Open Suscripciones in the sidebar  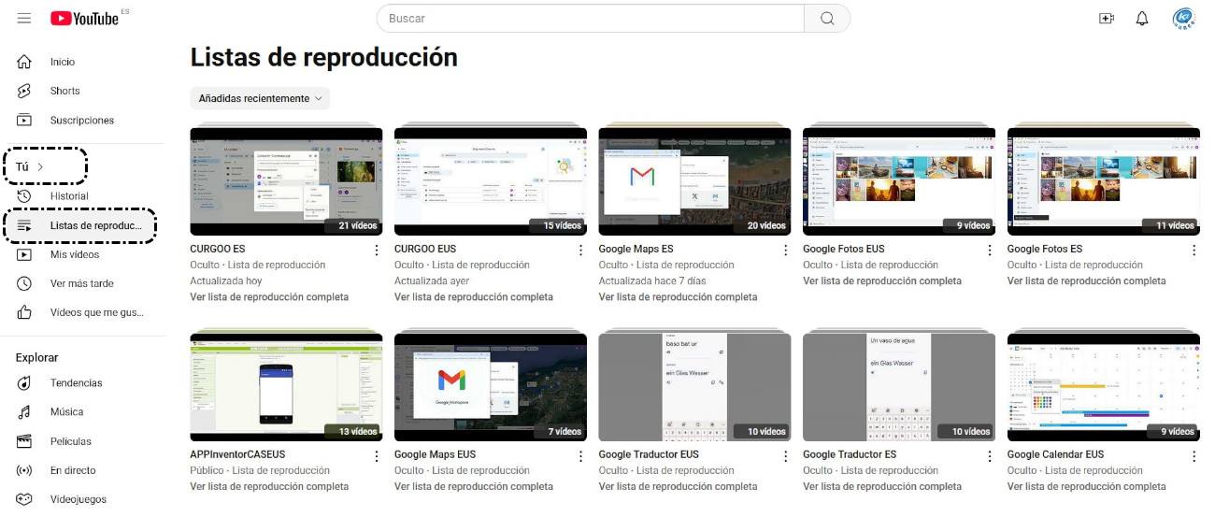coord(82,120)
